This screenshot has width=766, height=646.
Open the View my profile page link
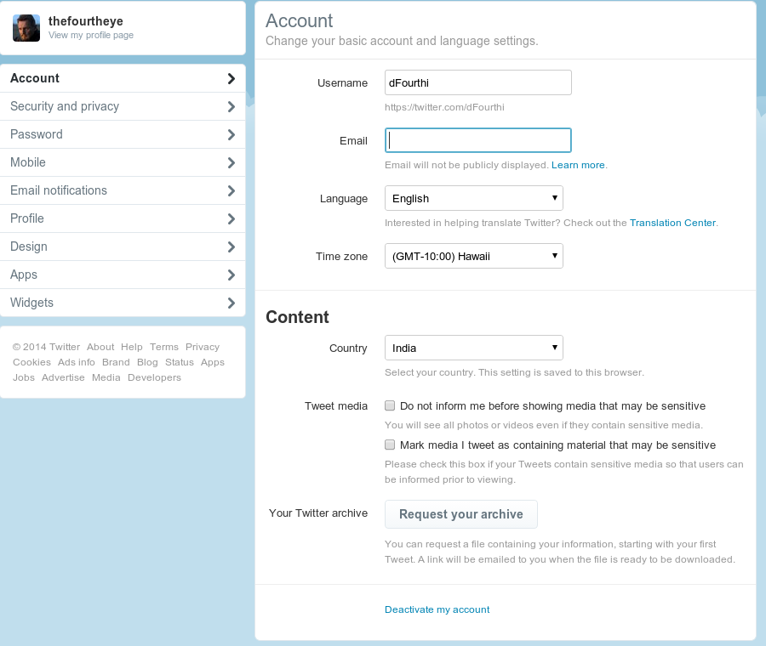(x=91, y=35)
